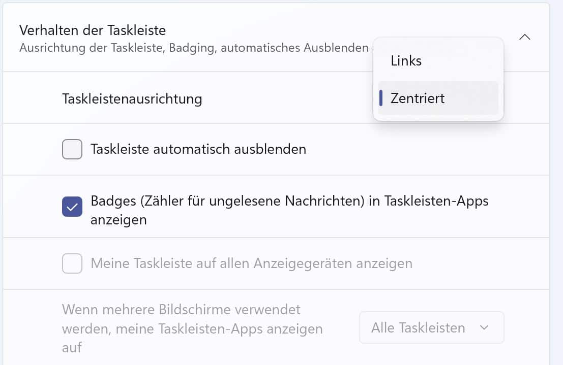Select the Zentriert alignment option
This screenshot has height=365, width=563.
click(x=438, y=98)
